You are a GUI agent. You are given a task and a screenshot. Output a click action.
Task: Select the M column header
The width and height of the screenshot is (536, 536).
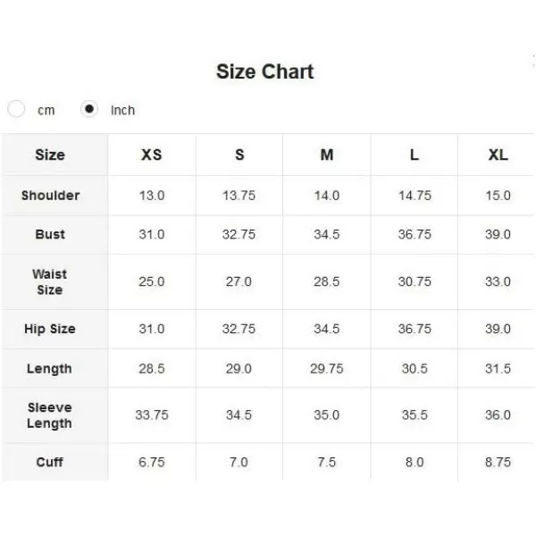[327, 155]
